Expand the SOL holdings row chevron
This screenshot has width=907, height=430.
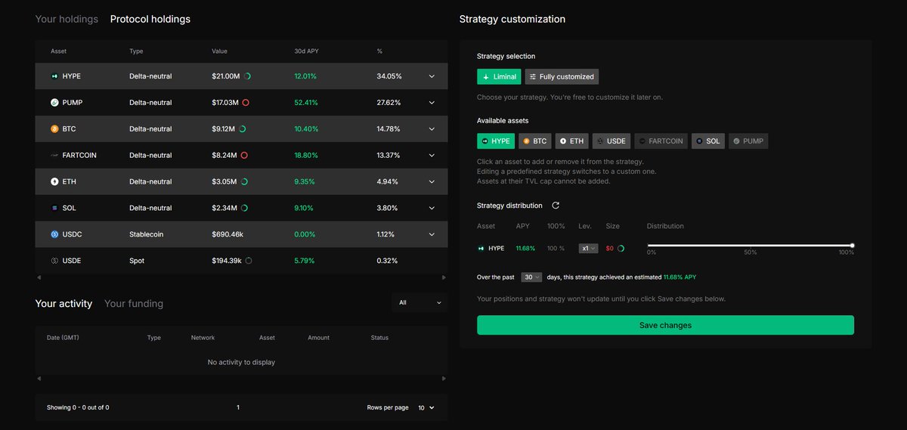tap(432, 208)
